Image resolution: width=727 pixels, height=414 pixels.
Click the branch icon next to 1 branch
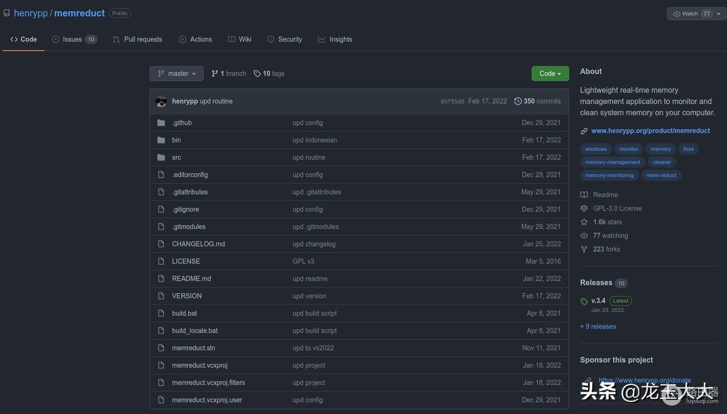pos(215,74)
